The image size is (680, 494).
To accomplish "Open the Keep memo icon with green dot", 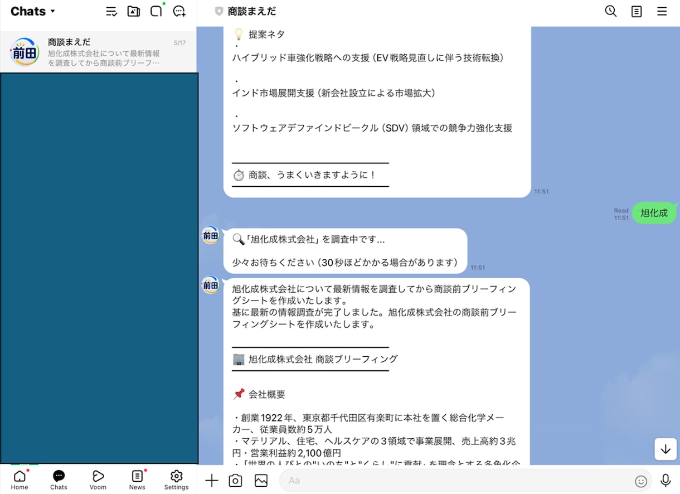I will click(157, 11).
